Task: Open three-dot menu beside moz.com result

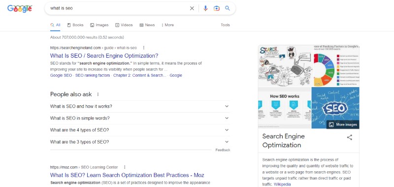Action: pos(125,167)
